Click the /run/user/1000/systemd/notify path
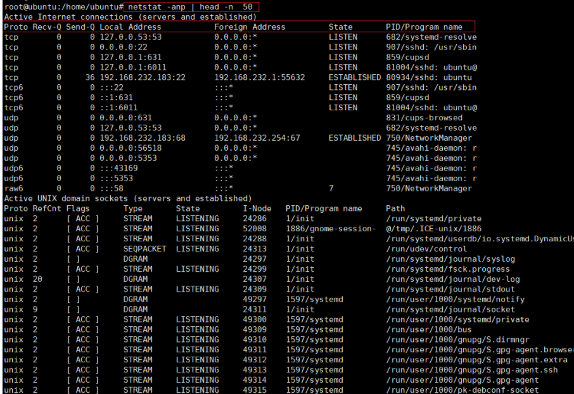Screen dimensions: 574x394 click(455, 299)
